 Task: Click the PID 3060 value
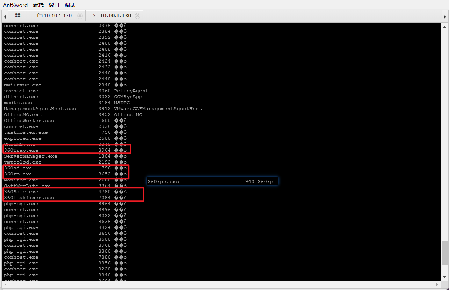104,91
